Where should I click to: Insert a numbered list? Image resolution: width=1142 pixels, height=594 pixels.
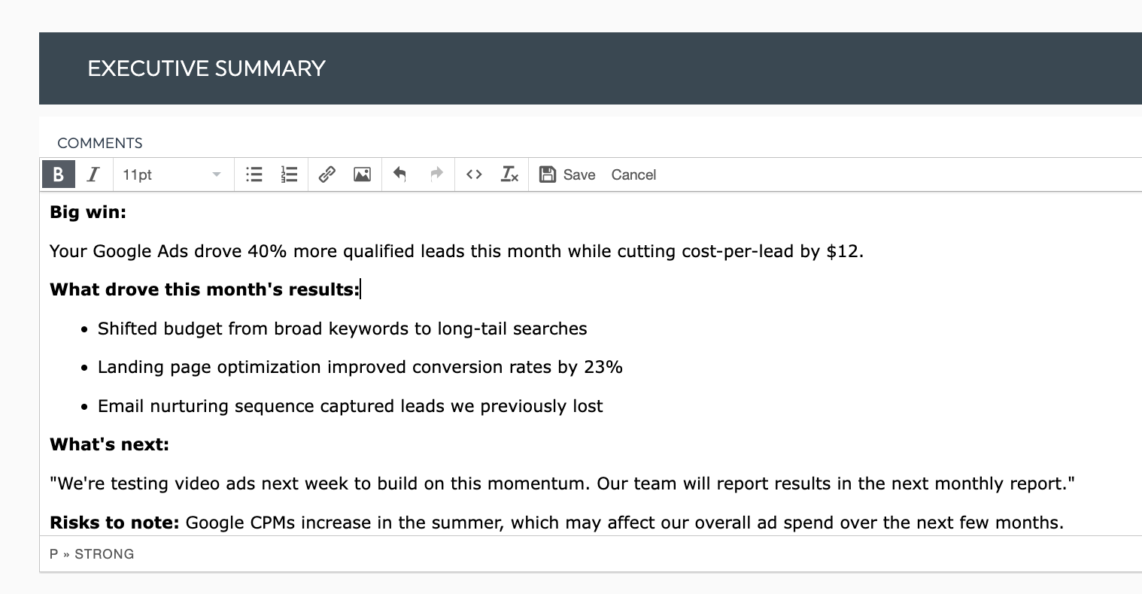point(290,174)
